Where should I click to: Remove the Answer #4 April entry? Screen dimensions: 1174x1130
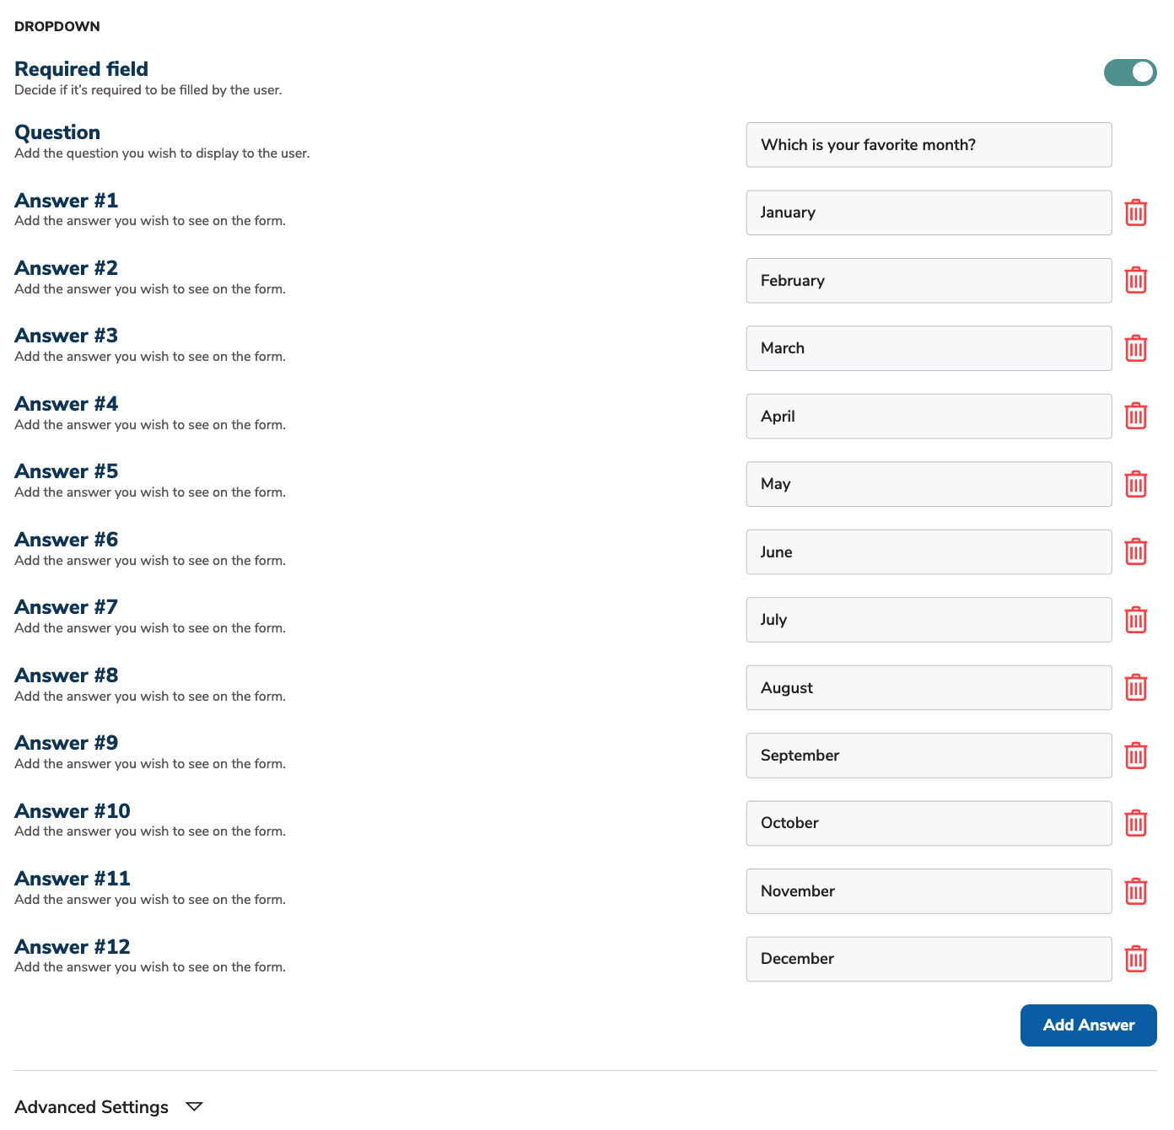coord(1135,416)
